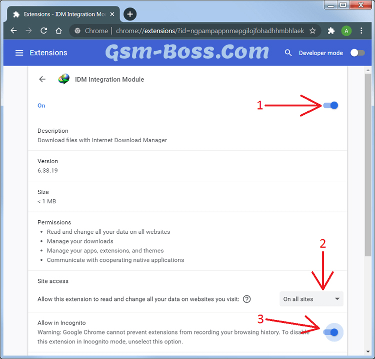Toggle Developer mode switch

pos(357,53)
